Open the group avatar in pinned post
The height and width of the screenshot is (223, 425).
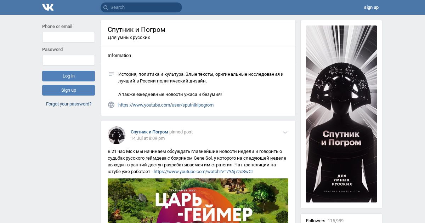coord(117,135)
